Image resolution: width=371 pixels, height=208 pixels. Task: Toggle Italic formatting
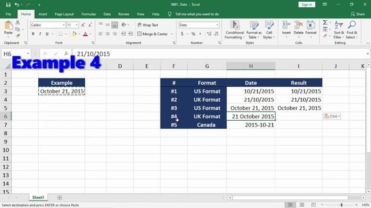40,34
